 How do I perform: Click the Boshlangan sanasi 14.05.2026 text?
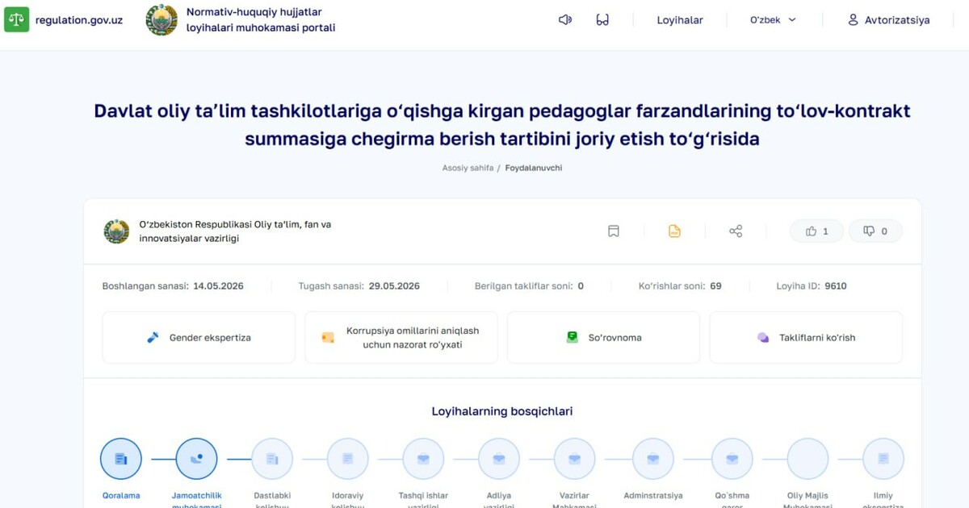click(x=173, y=286)
